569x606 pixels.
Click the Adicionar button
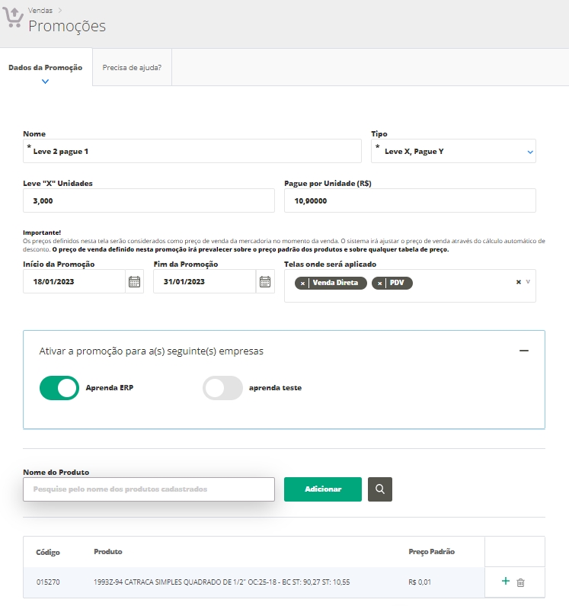click(322, 489)
